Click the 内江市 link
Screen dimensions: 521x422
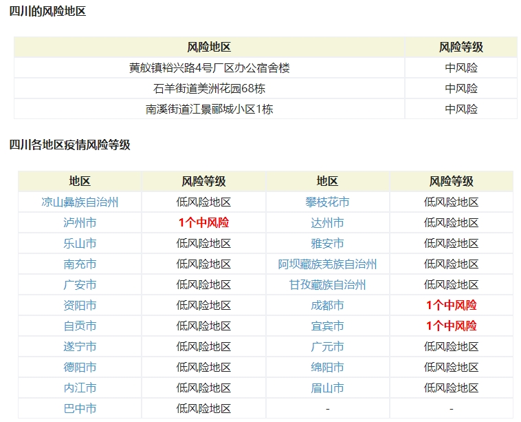(x=80, y=388)
